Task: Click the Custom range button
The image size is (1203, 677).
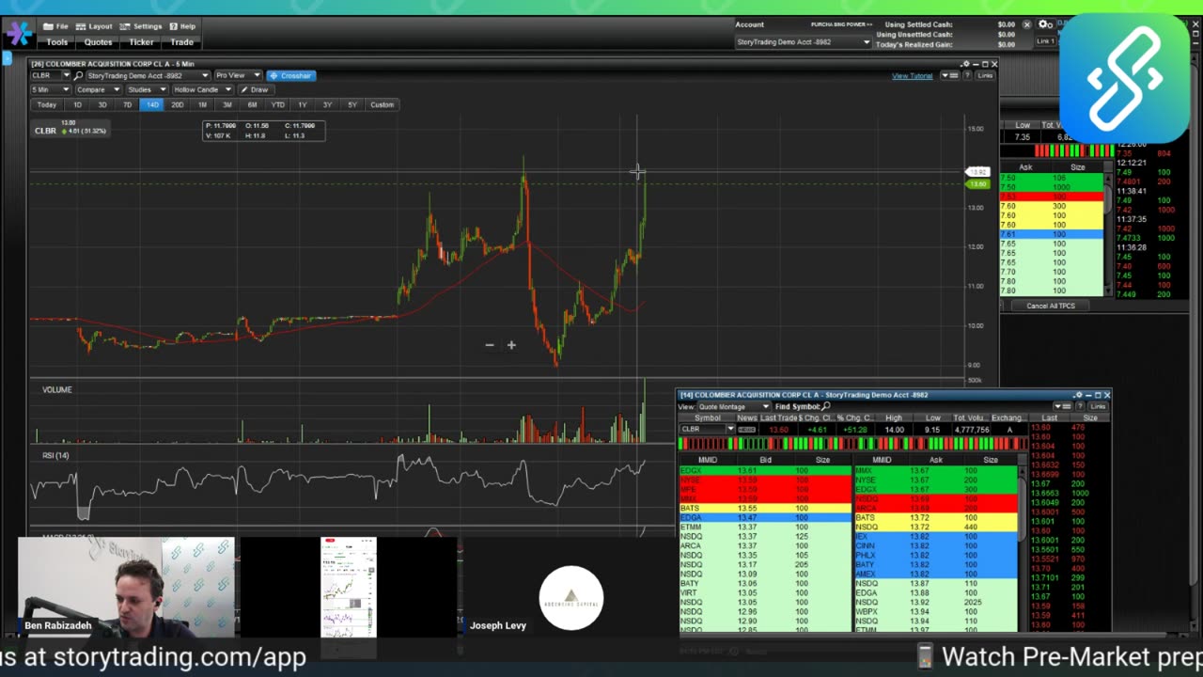Action: click(382, 104)
